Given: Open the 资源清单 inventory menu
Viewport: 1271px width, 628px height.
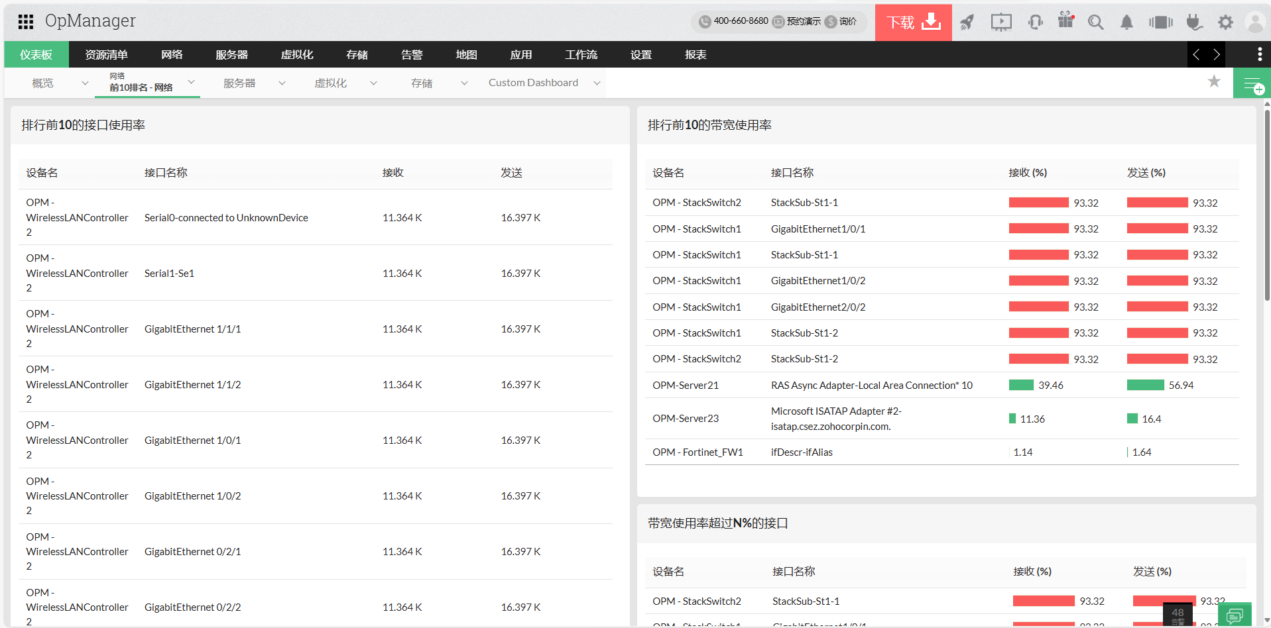Looking at the screenshot, I should click(106, 54).
